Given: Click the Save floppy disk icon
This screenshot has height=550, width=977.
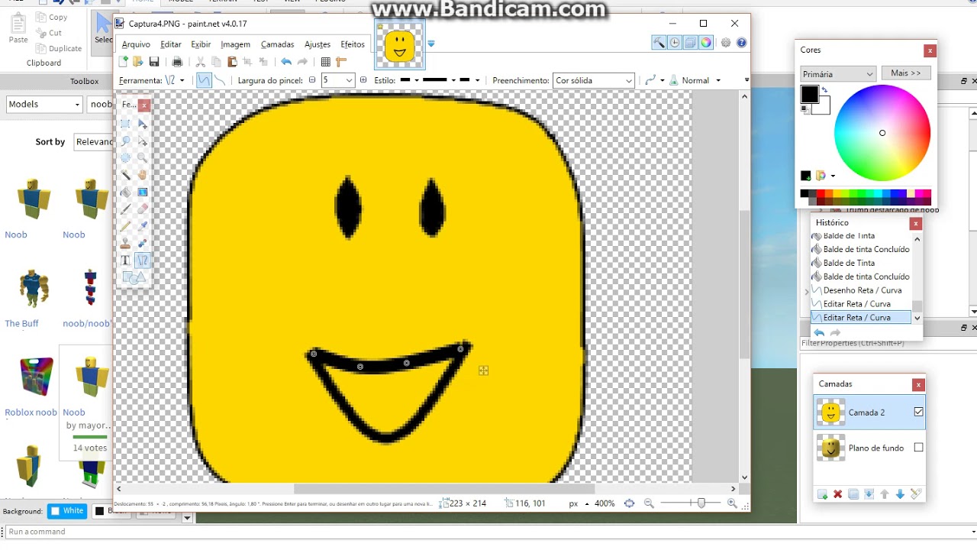Looking at the screenshot, I should coord(154,62).
